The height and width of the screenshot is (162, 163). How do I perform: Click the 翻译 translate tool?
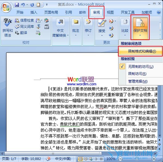point(21,33)
